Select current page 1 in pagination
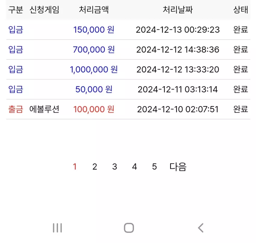Image resolution: width=256 pixels, height=243 pixels. [x=75, y=167]
